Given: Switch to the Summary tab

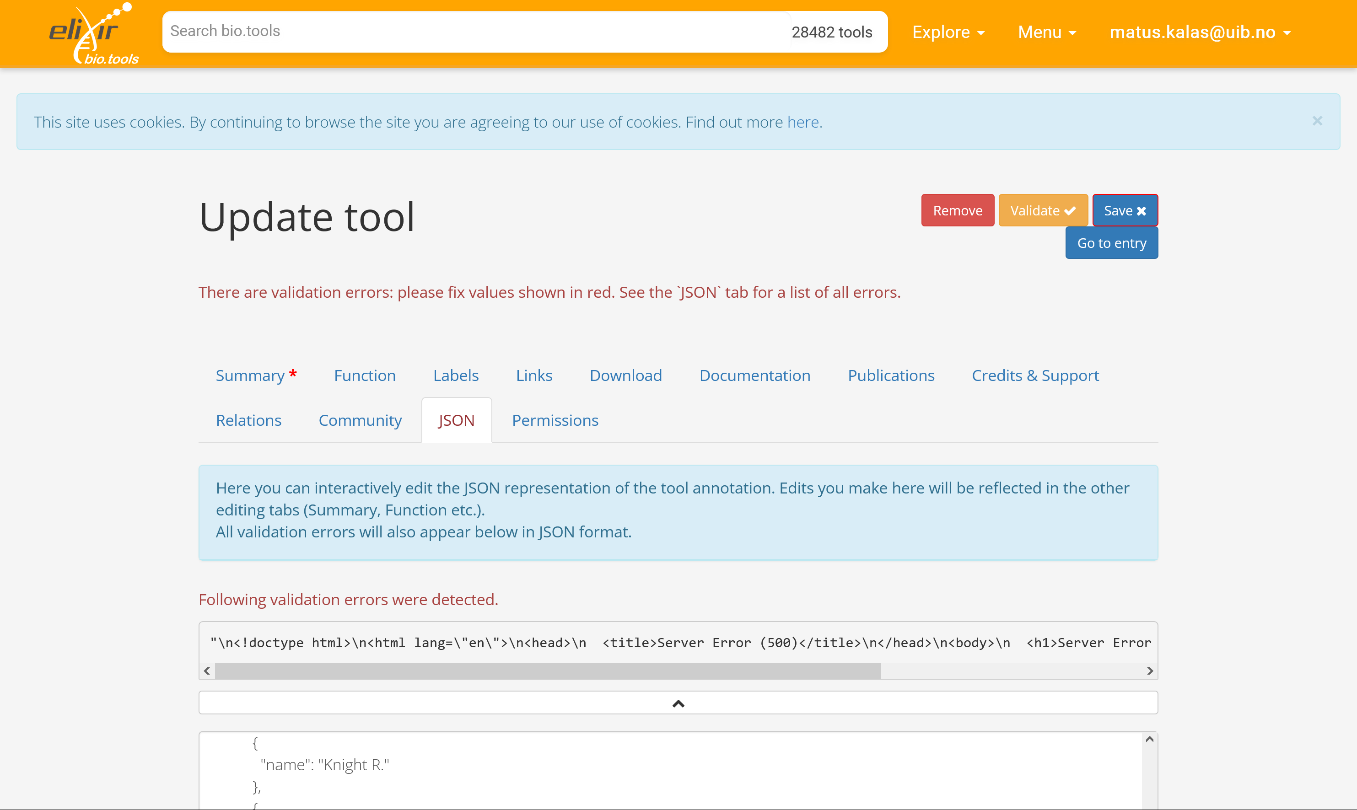Looking at the screenshot, I should pyautogui.click(x=251, y=375).
